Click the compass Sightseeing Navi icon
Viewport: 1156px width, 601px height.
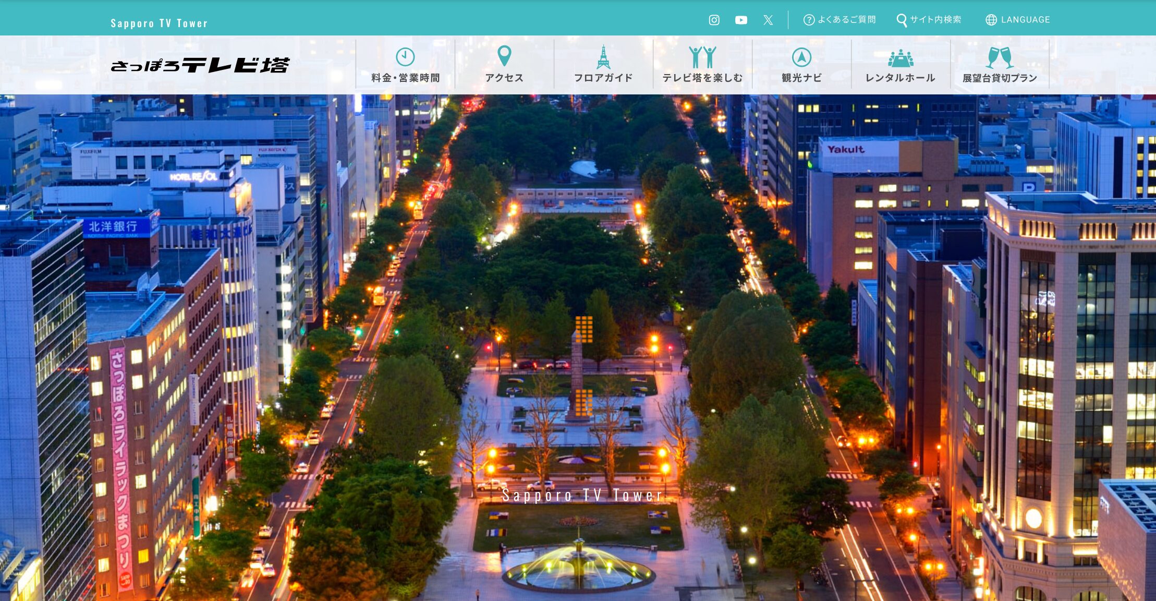tap(801, 57)
